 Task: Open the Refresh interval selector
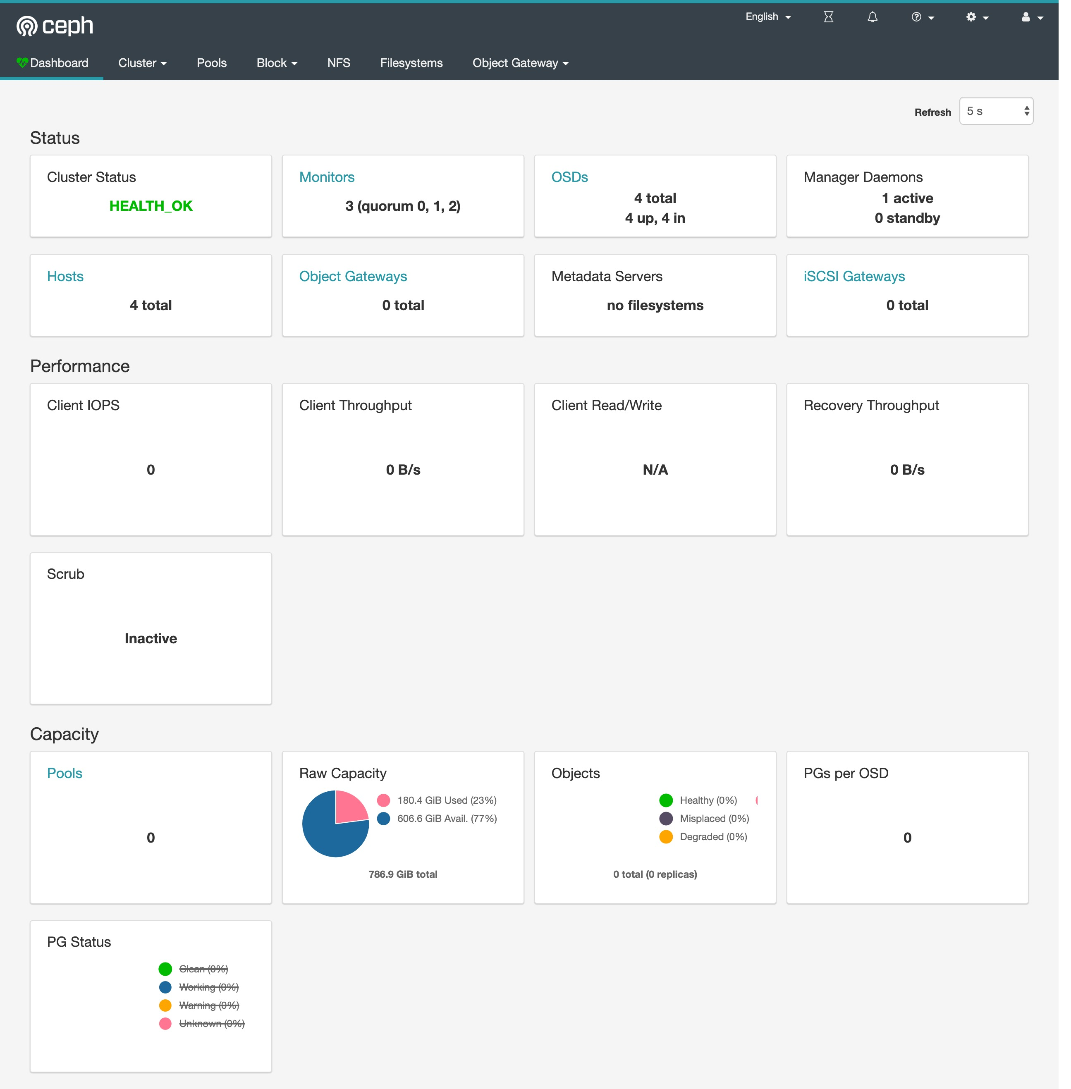tap(996, 111)
